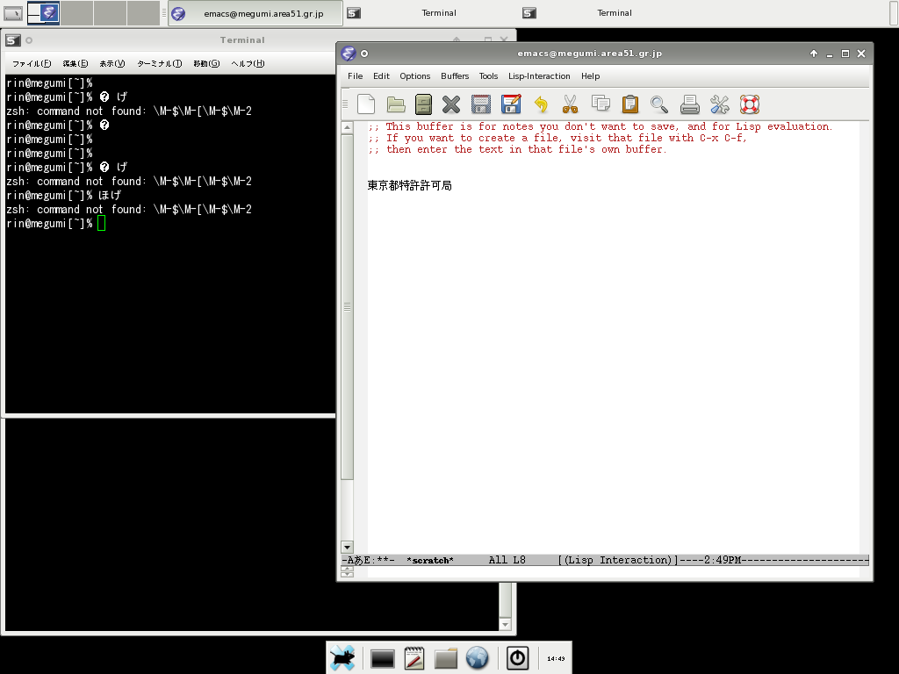Image resolution: width=899 pixels, height=674 pixels.
Task: Click the text 東京都特許許可局 in buffer
Action: pos(409,185)
